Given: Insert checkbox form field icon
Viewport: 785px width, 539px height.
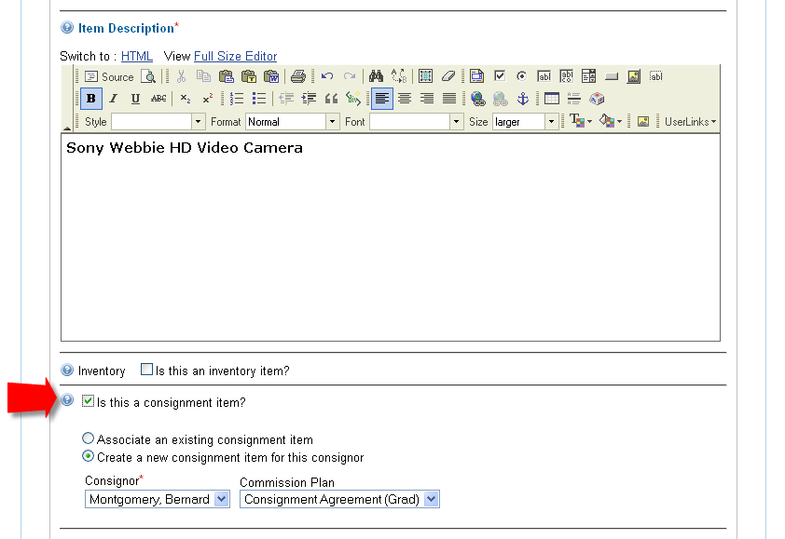Looking at the screenshot, I should pyautogui.click(x=499, y=76).
